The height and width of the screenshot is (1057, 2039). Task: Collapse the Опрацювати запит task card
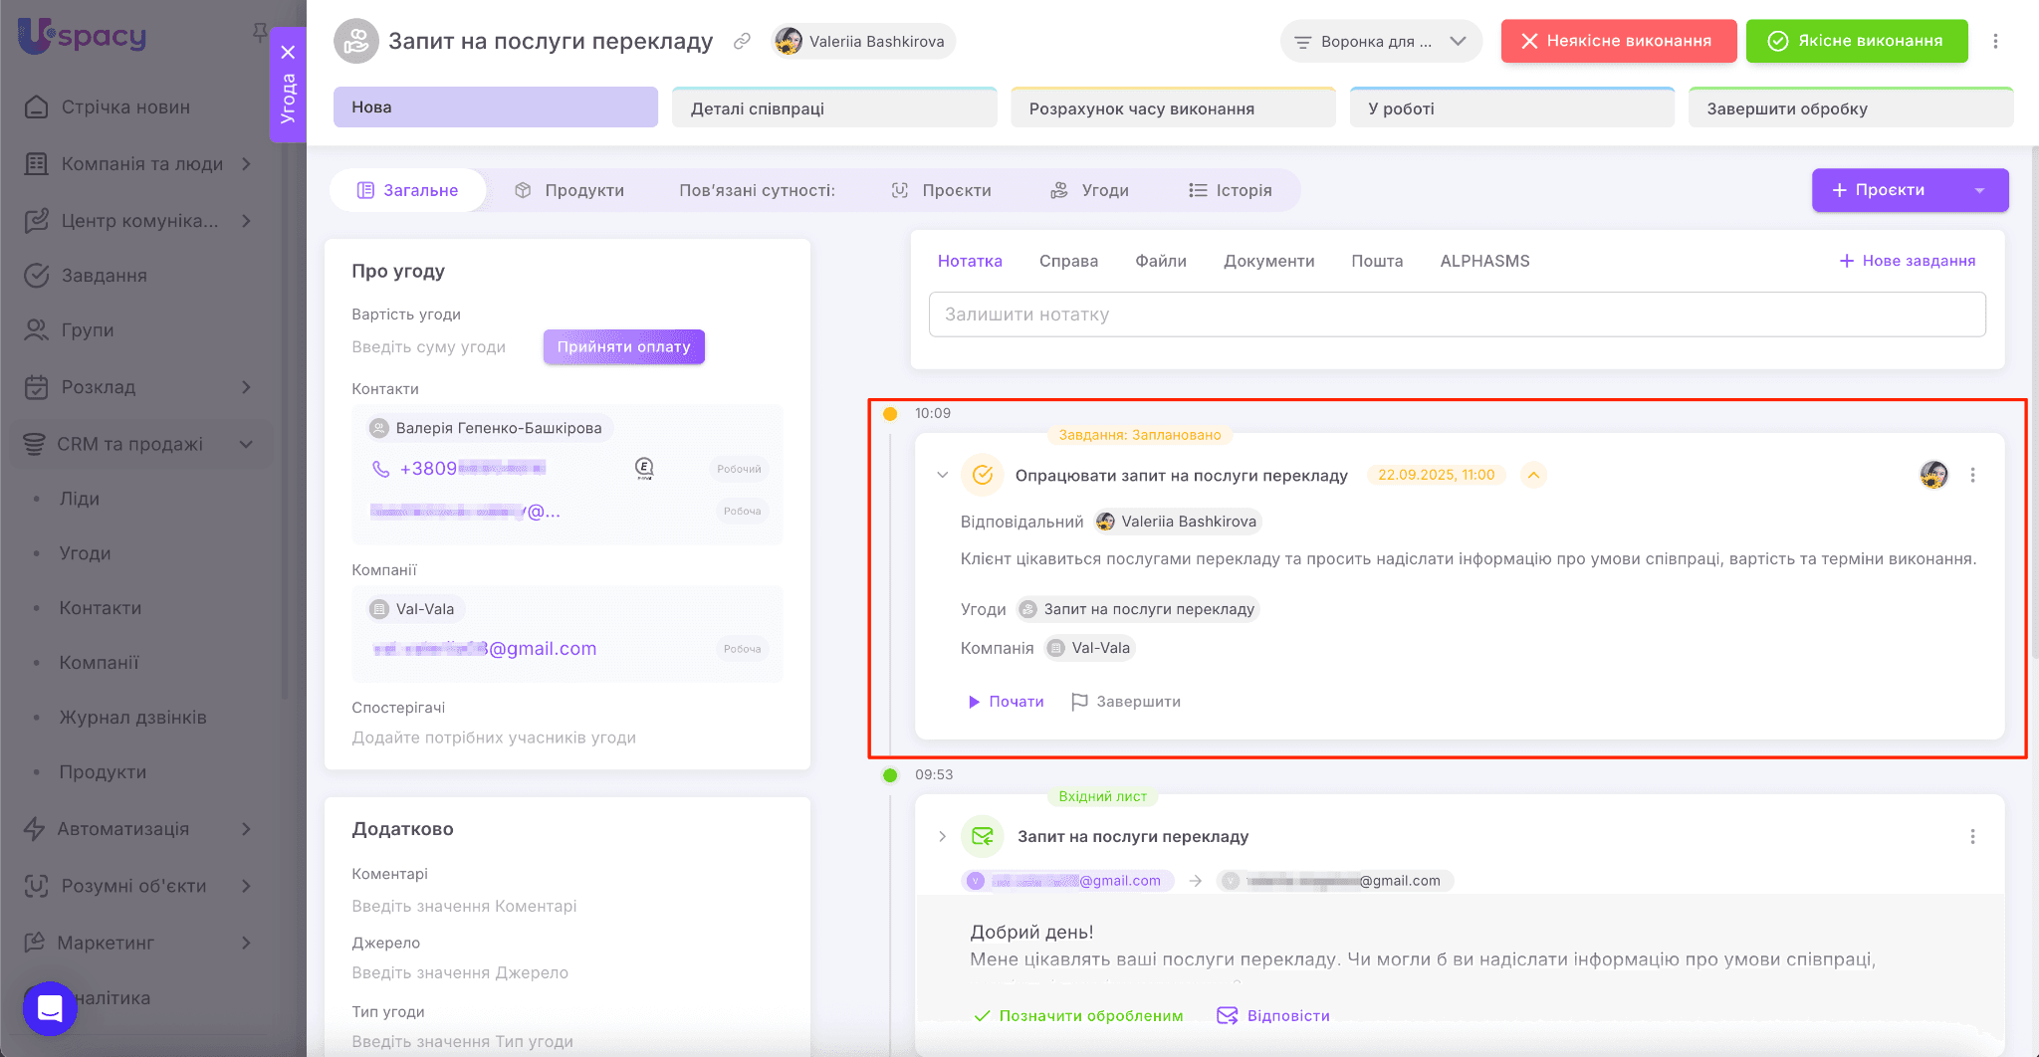click(942, 475)
